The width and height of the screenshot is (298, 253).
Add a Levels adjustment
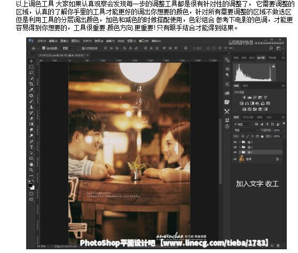(x=249, y=97)
